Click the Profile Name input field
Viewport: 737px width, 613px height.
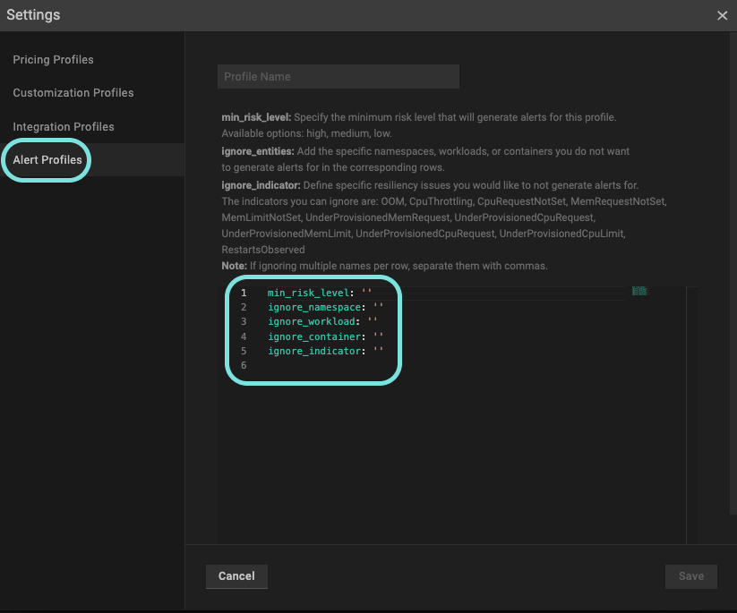[338, 77]
